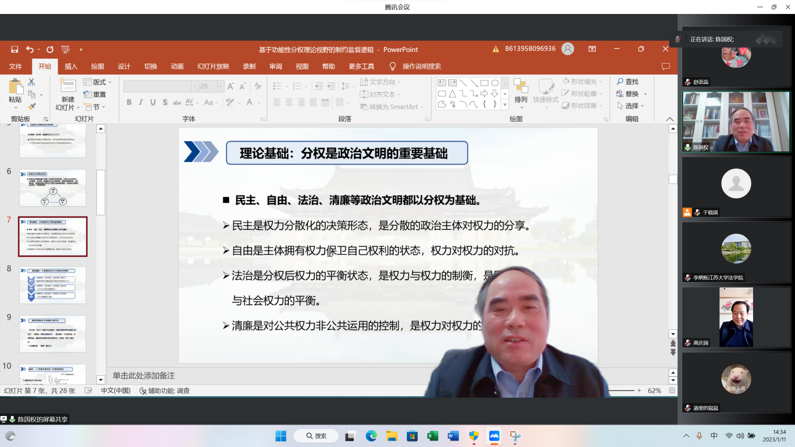Click the Arrange (排列) icon
The image size is (795, 447).
pyautogui.click(x=521, y=86)
